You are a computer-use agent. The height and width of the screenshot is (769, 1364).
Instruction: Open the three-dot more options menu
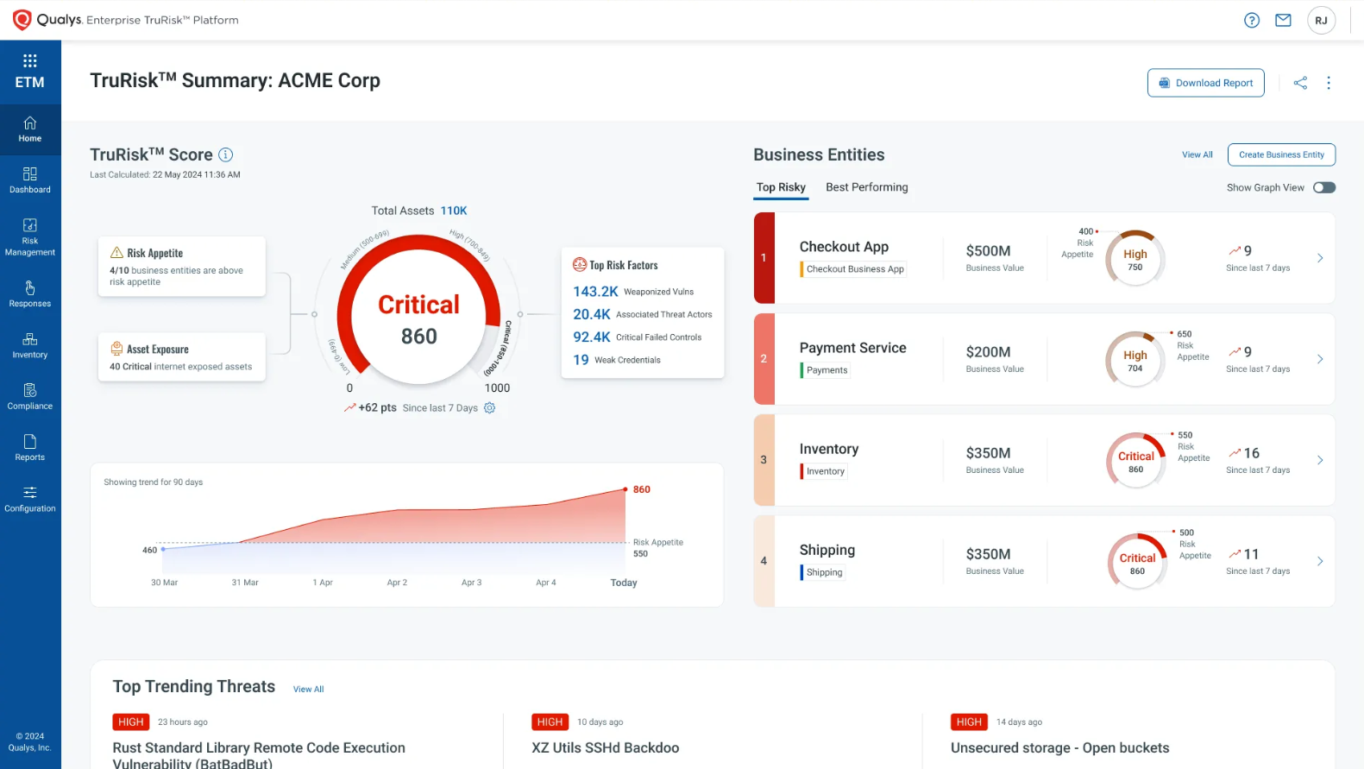[x=1329, y=83]
